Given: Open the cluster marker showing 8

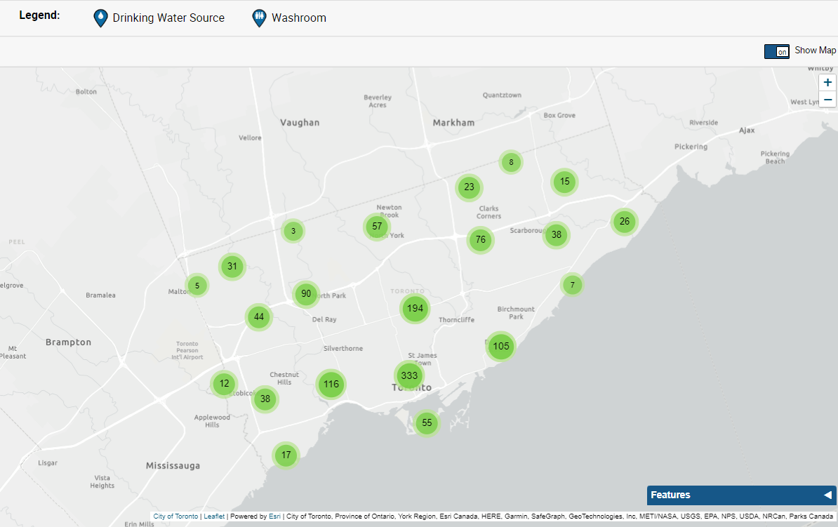Looking at the screenshot, I should [511, 162].
